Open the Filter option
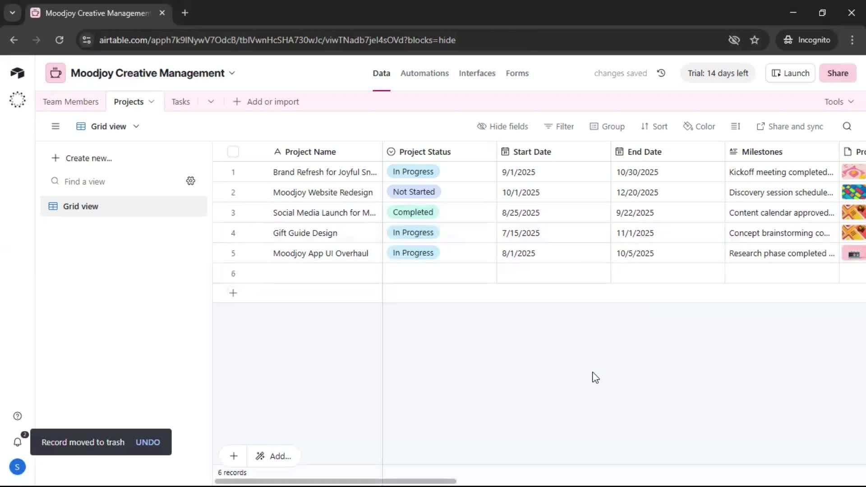This screenshot has width=866, height=487. point(559,126)
